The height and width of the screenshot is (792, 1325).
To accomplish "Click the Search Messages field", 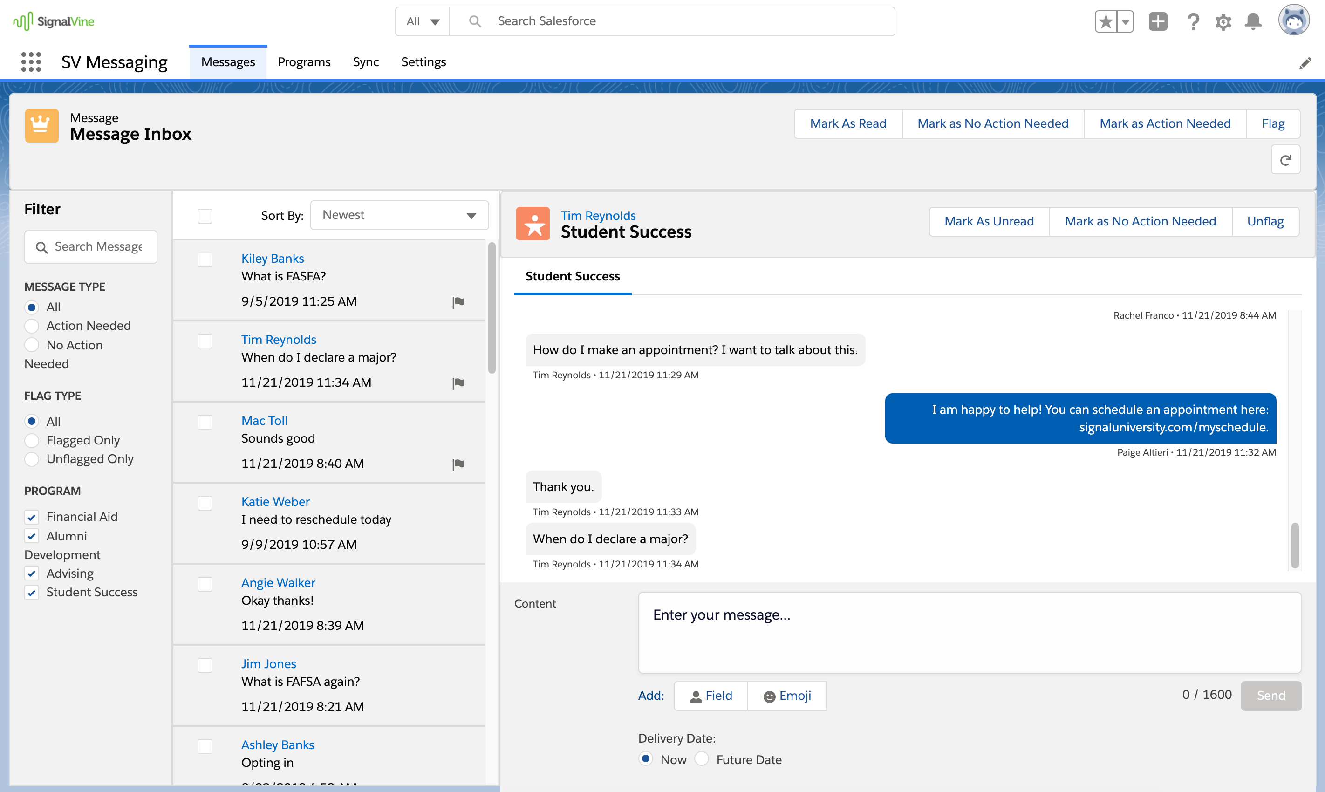I will (91, 247).
